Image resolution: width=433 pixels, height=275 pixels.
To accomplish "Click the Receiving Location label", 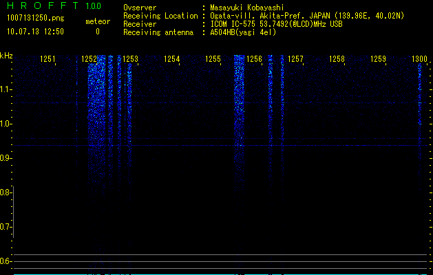I will 160,16.
